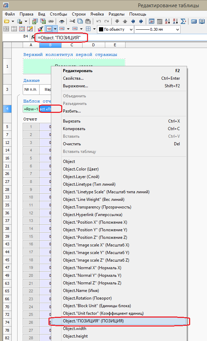Click cell containing =Row-1
This screenshot has width=207, height=341.
(x=31, y=109)
